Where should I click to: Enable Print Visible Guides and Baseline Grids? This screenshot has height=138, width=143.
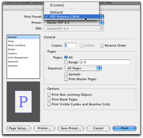pos(49,104)
